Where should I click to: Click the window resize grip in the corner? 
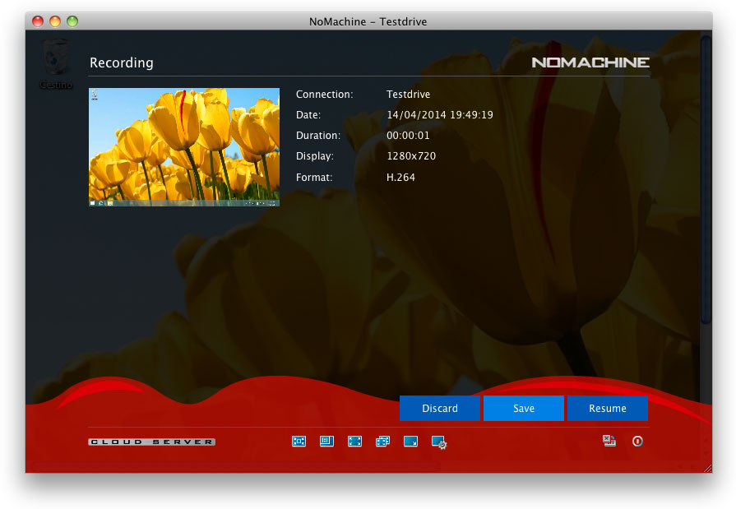(x=706, y=467)
